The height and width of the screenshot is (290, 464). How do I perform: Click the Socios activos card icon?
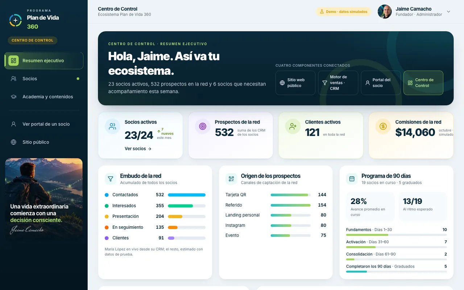112,127
